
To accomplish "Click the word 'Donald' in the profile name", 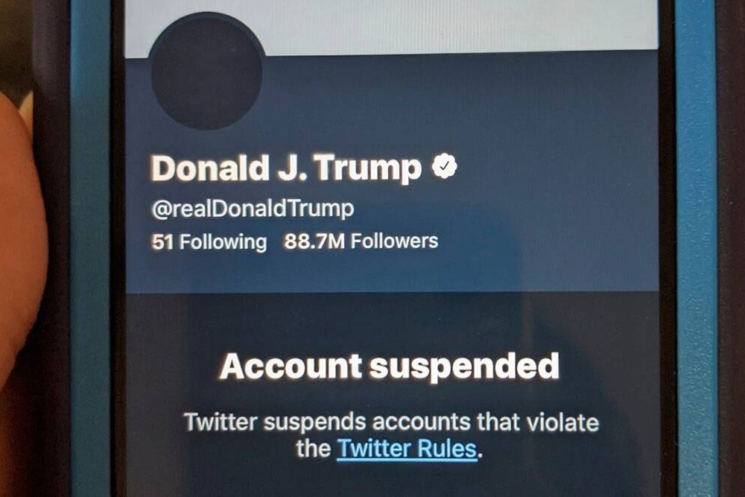I will click(x=210, y=168).
